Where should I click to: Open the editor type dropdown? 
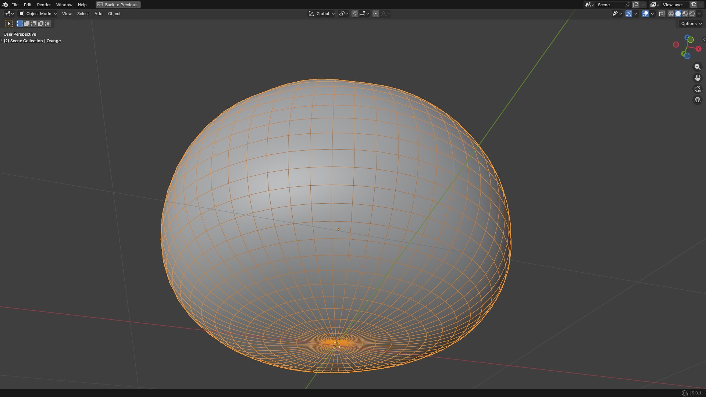9,14
